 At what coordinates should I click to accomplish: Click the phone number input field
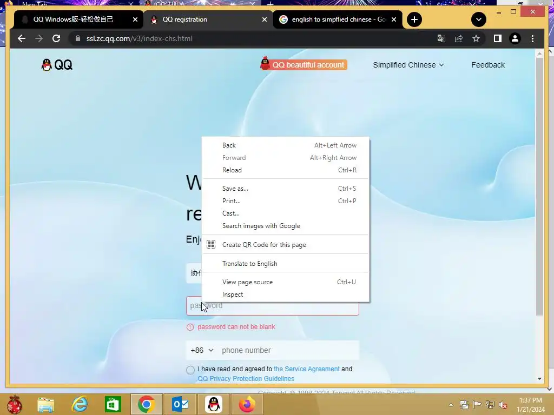pos(289,350)
